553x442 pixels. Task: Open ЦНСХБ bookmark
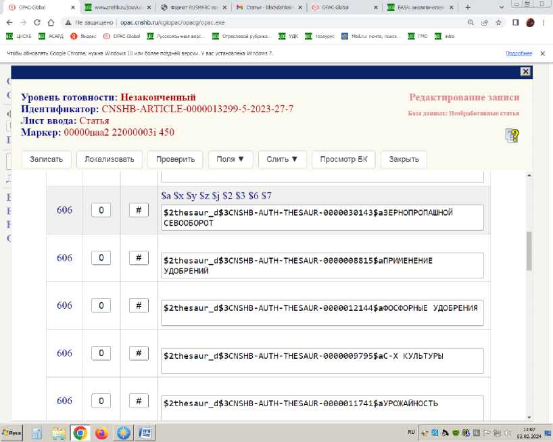(x=19, y=36)
